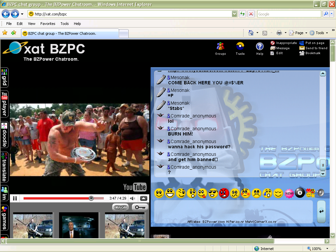Select the 8-ball smiley

(x=300, y=194)
